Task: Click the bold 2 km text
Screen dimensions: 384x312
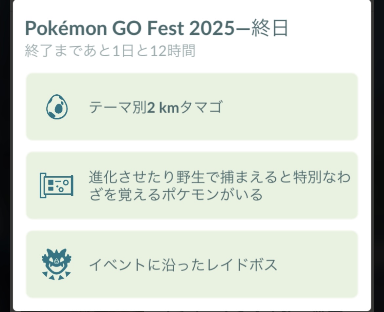Action: [x=163, y=107]
